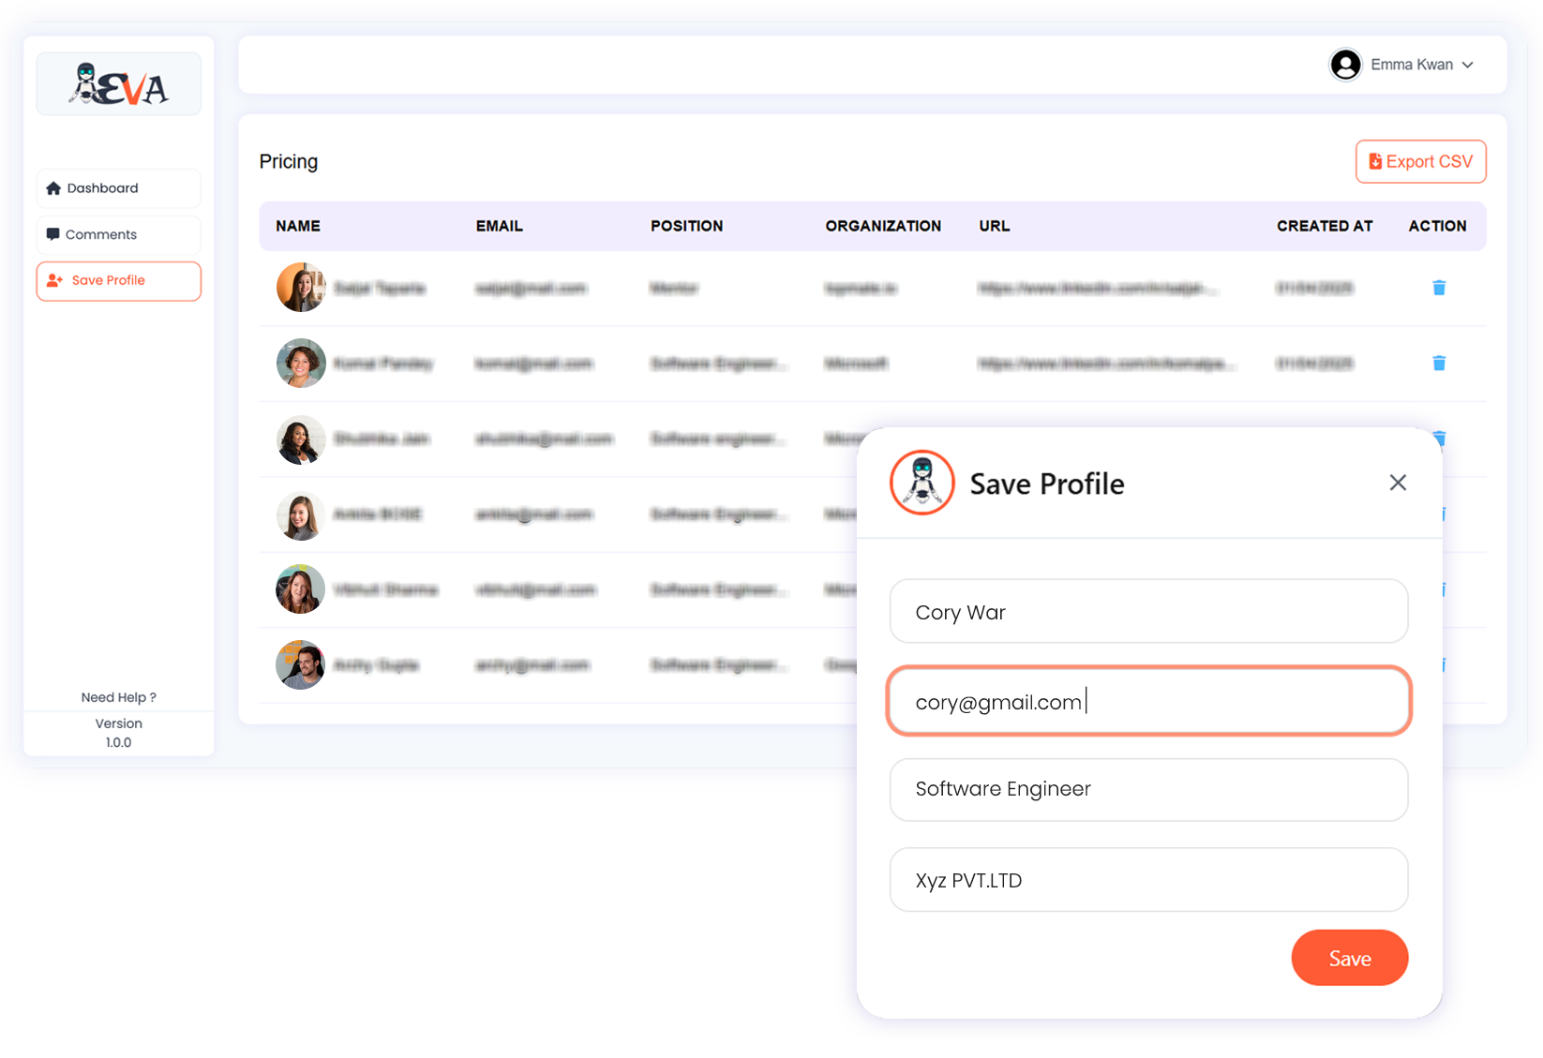Focus the name field containing Cory War
Screen dimensions: 1543x1058
tap(1148, 612)
